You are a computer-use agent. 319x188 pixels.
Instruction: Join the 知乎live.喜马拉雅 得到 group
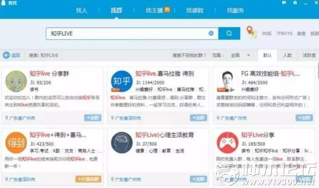coord(198,118)
